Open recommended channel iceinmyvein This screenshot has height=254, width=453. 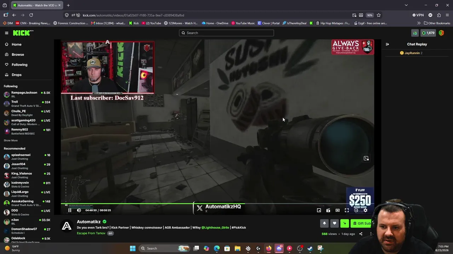coord(27,185)
